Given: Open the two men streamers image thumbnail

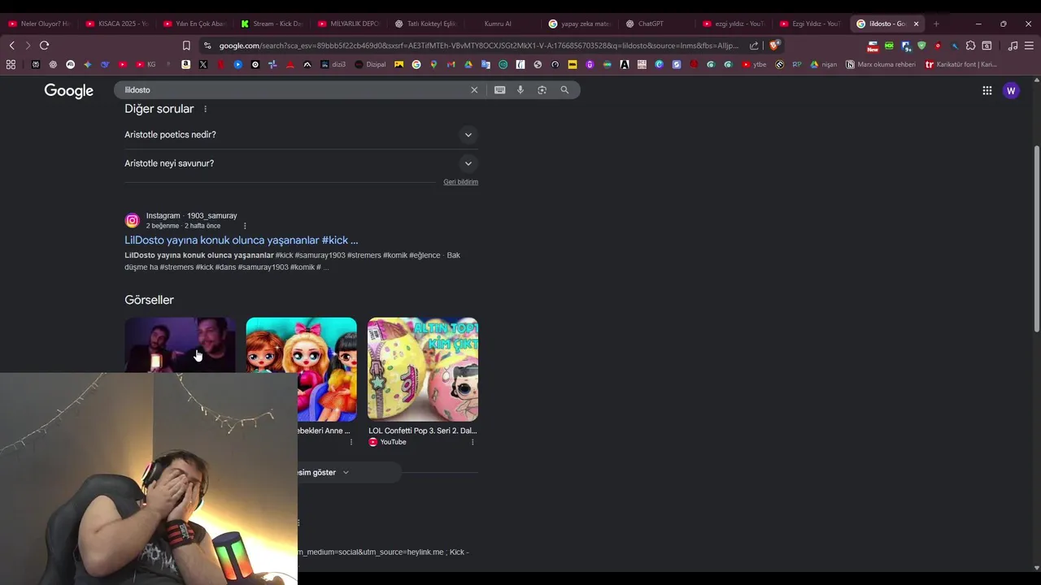Looking at the screenshot, I should (180, 345).
